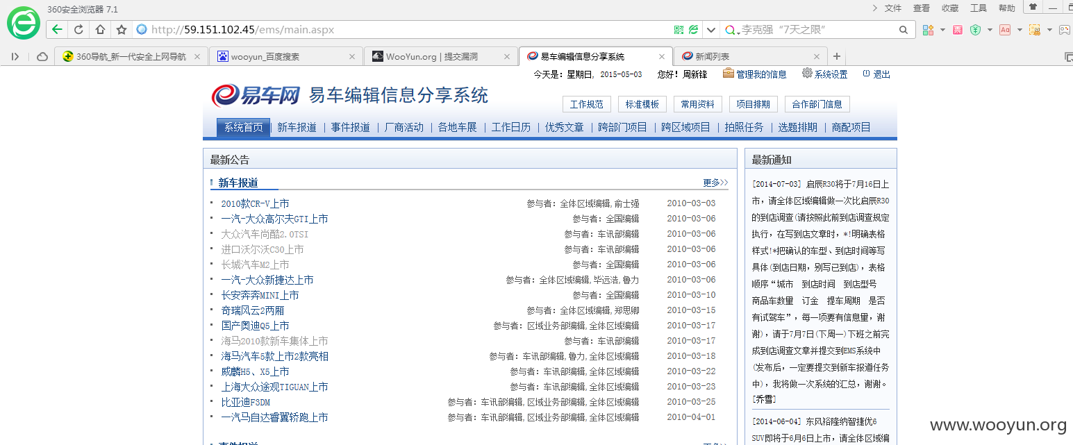Click the 合作部门信息 button

point(817,104)
